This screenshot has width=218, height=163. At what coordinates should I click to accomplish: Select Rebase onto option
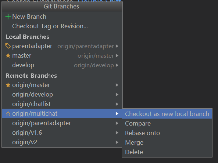pos(167,133)
